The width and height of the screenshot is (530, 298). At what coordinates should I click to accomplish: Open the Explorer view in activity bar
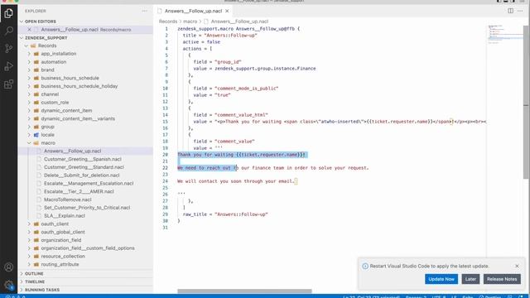click(x=9, y=13)
